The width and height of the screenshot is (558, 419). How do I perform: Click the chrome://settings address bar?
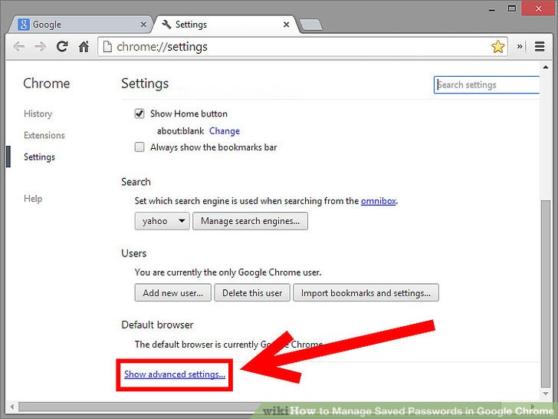coord(303,47)
